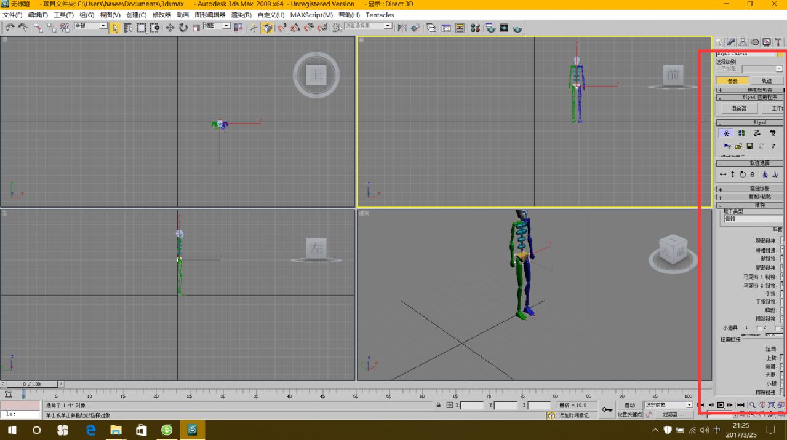Check the 颈部链接 checkbox
This screenshot has width=787, height=440.
pyautogui.click(x=783, y=241)
